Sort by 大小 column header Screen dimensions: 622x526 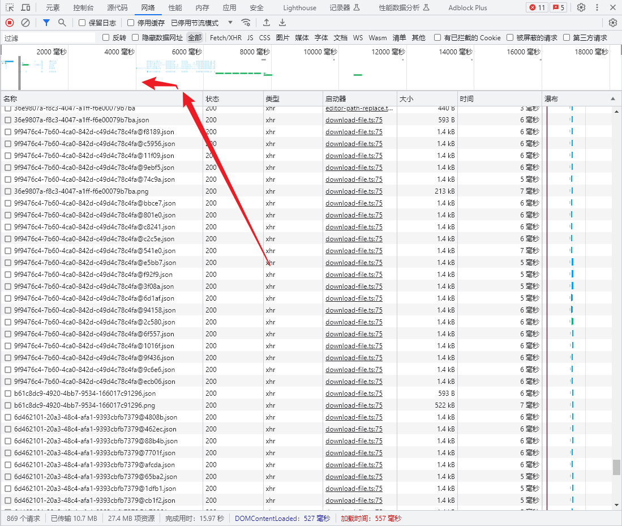coord(427,99)
